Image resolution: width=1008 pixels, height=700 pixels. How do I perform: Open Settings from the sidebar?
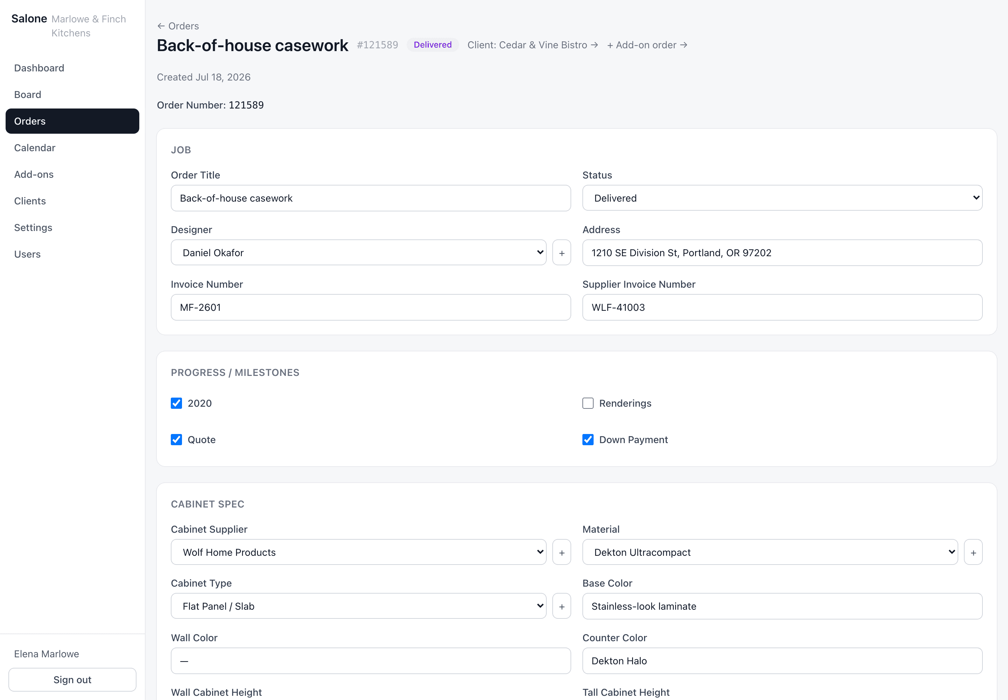[72, 227]
